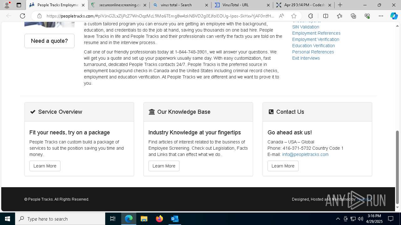Click the Need a quote? button
The width and height of the screenshot is (401, 225).
[49, 41]
